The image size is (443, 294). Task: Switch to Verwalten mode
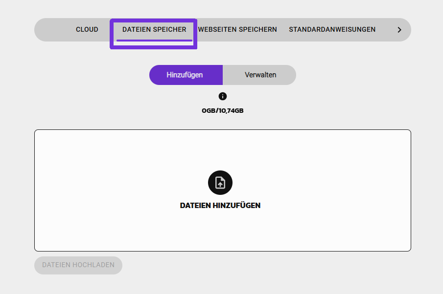coord(260,75)
